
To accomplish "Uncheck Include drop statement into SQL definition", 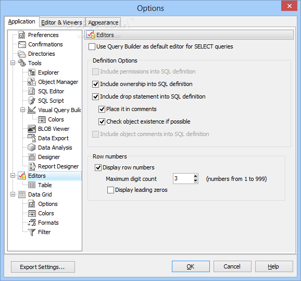I will click(96, 96).
